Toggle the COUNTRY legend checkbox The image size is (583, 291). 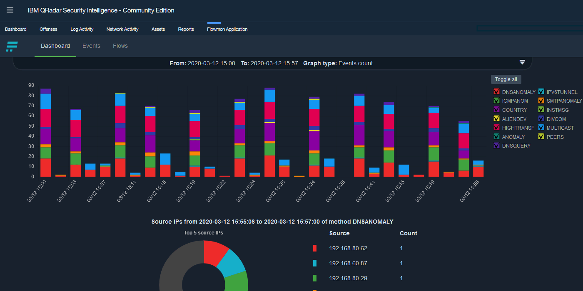[x=496, y=110]
